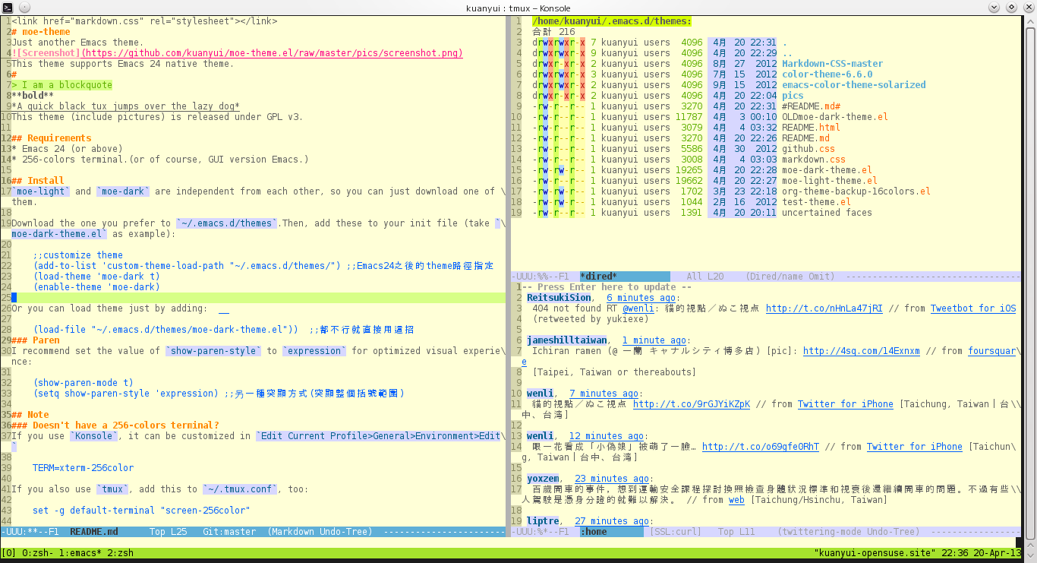Click the screenshot.png image URL in README
1037x563 pixels.
pos(272,53)
